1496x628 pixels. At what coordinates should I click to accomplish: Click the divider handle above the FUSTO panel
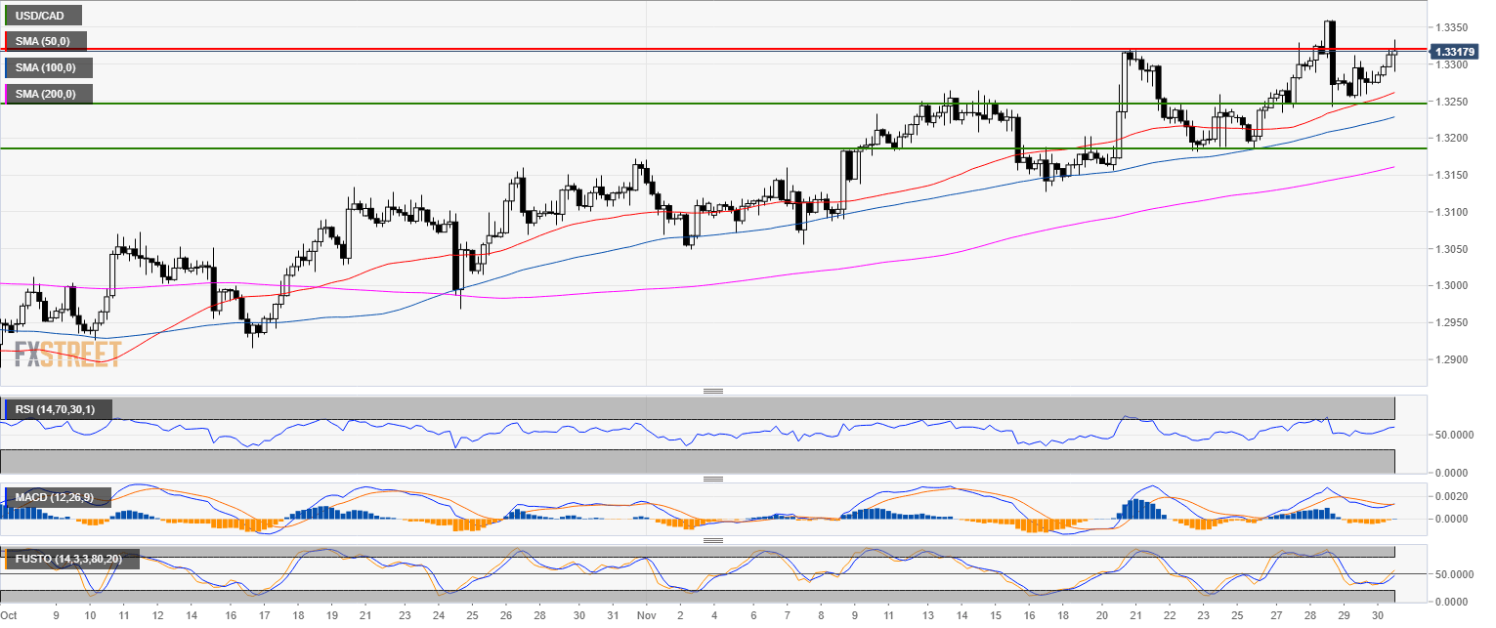click(712, 539)
